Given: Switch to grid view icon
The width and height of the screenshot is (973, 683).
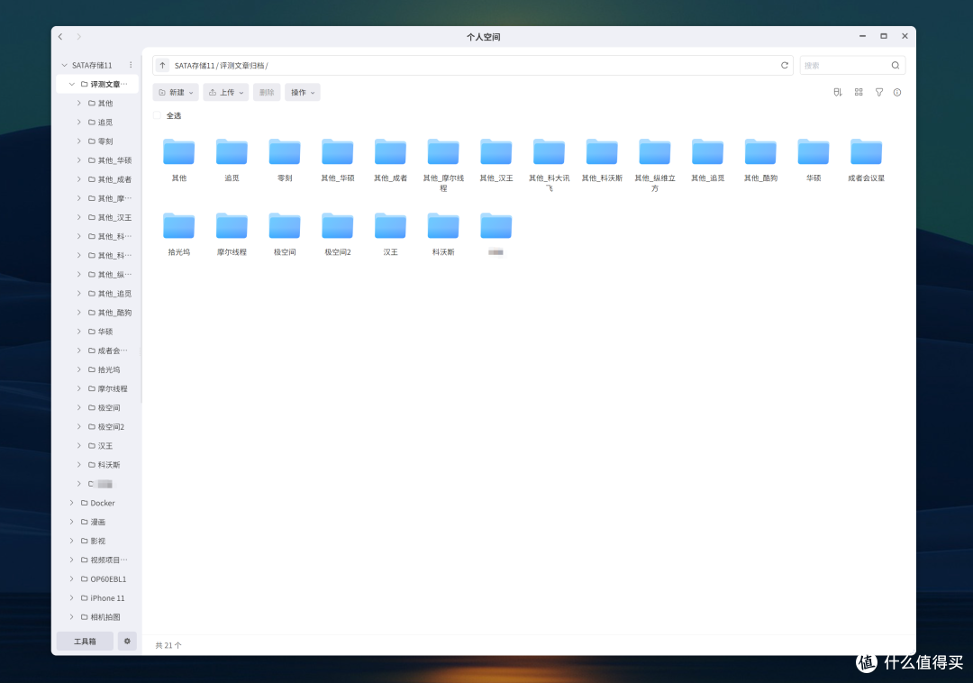Looking at the screenshot, I should (x=859, y=93).
